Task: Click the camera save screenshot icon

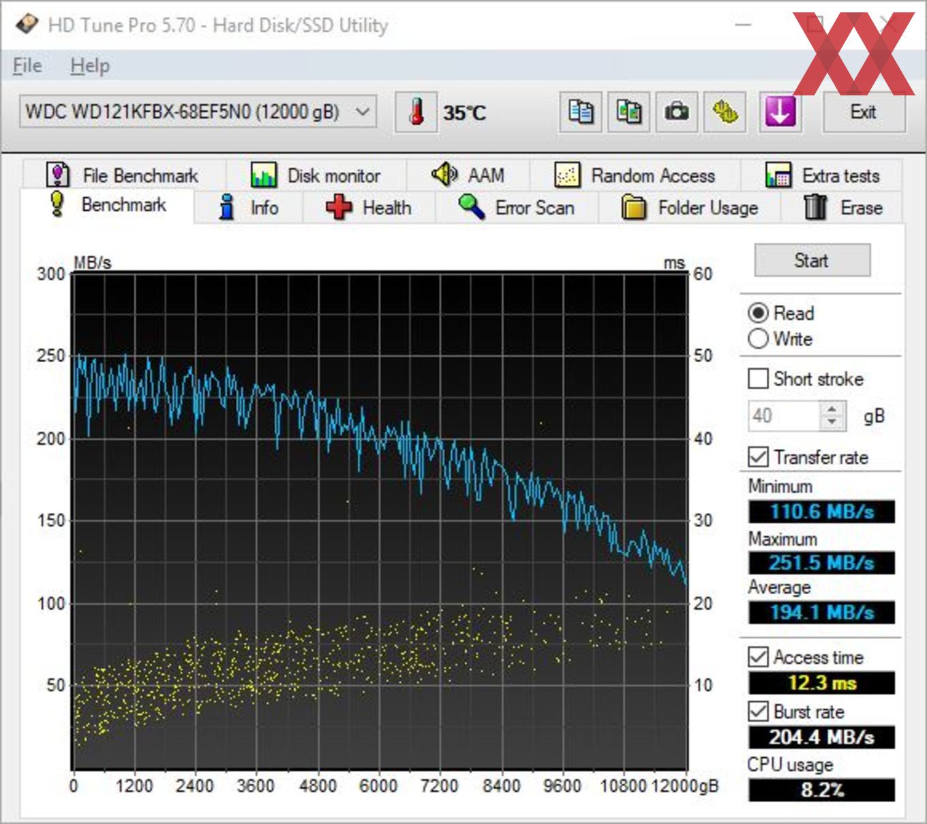Action: pos(677,112)
